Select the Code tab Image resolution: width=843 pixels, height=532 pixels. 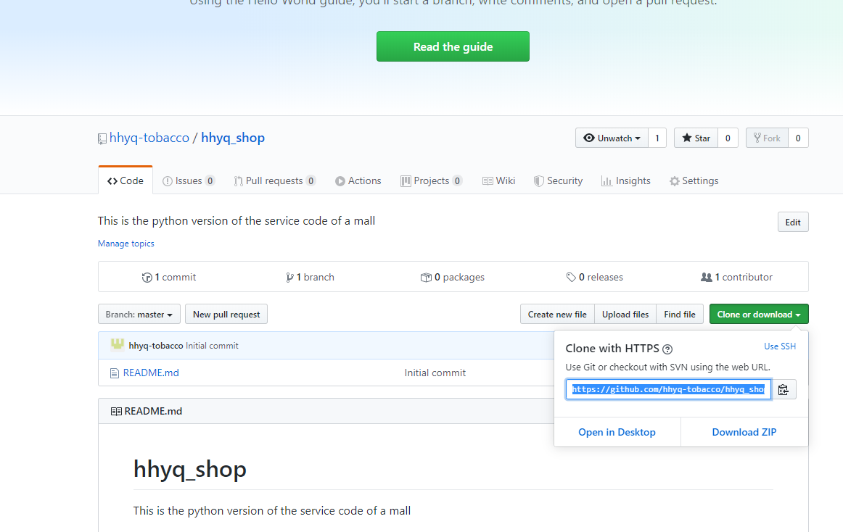point(126,180)
